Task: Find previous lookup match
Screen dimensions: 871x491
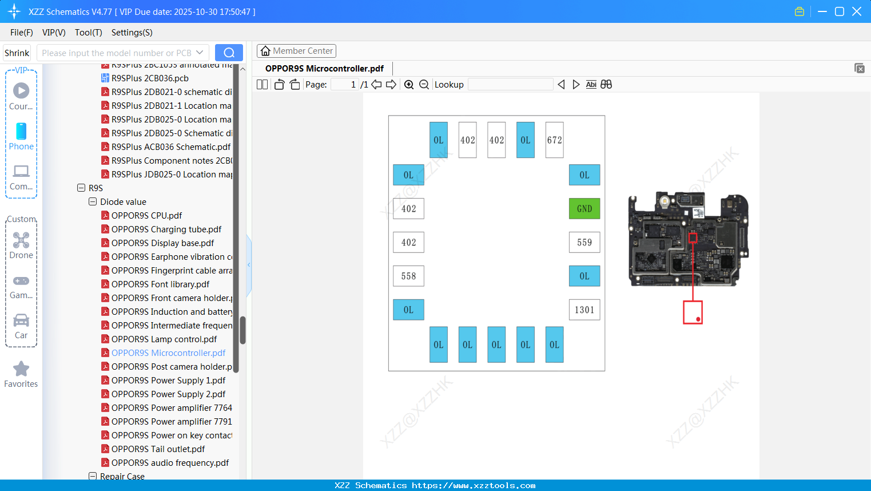Action: click(x=561, y=85)
